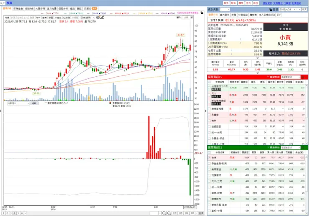Click the 3月 range button

[x=175, y=213]
